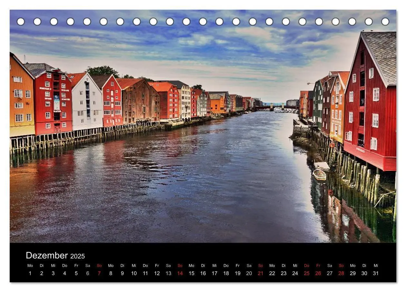This screenshot has height=292, width=406.
Task: Select date 10 in the calendar strip
Action: [x=134, y=273]
